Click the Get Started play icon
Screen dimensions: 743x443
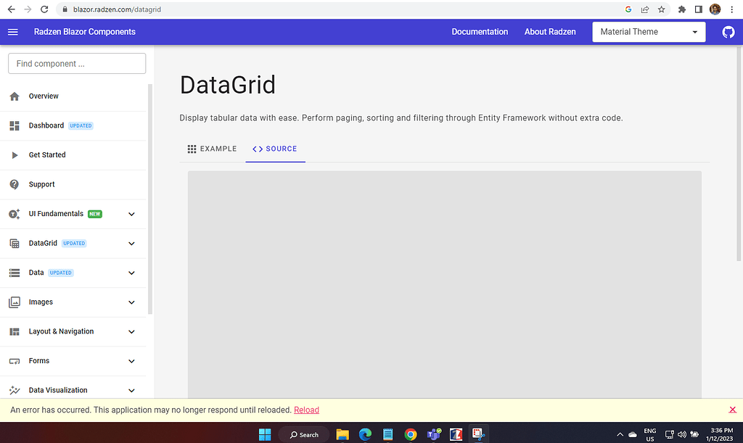[x=15, y=154]
